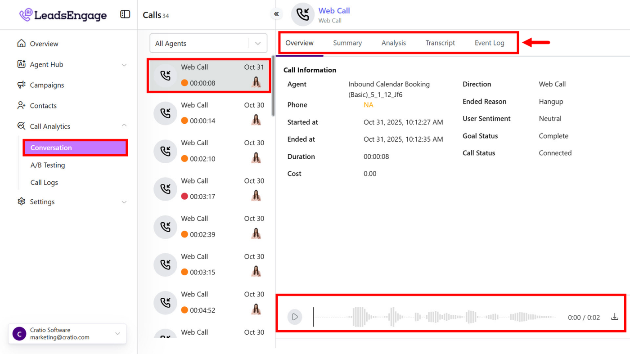The image size is (630, 354).
Task: Select the Oct 30 call lasting 00:03:17
Action: click(x=208, y=189)
